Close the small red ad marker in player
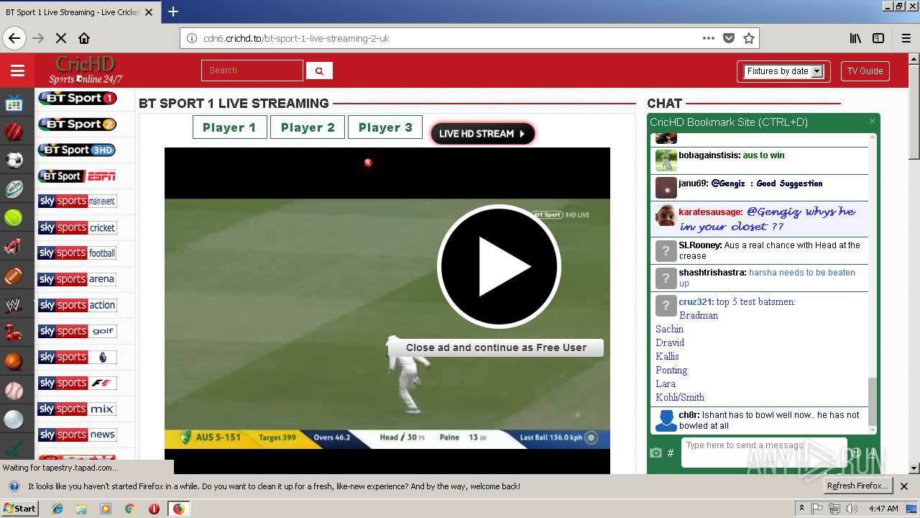920x518 pixels. pyautogui.click(x=368, y=163)
